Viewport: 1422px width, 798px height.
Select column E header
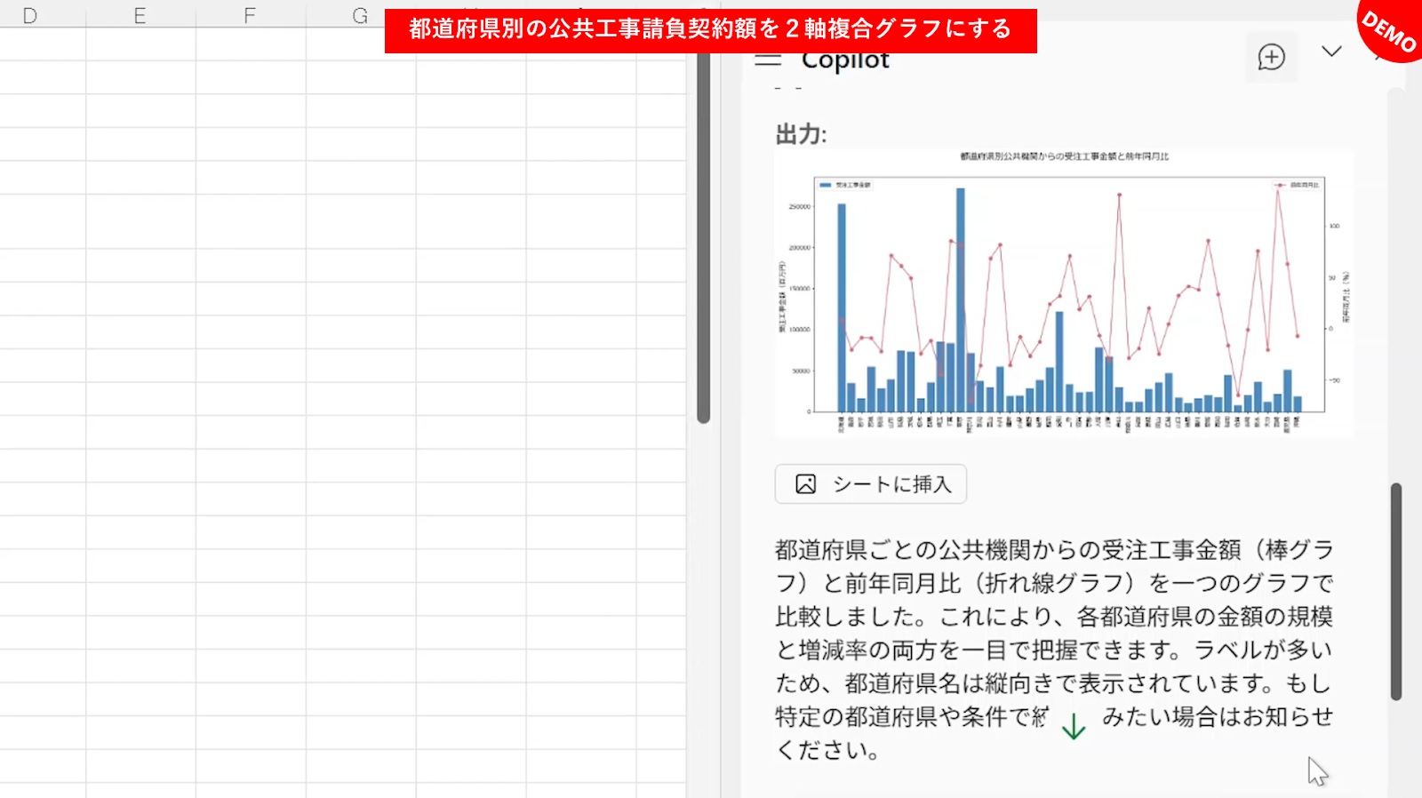tap(140, 15)
